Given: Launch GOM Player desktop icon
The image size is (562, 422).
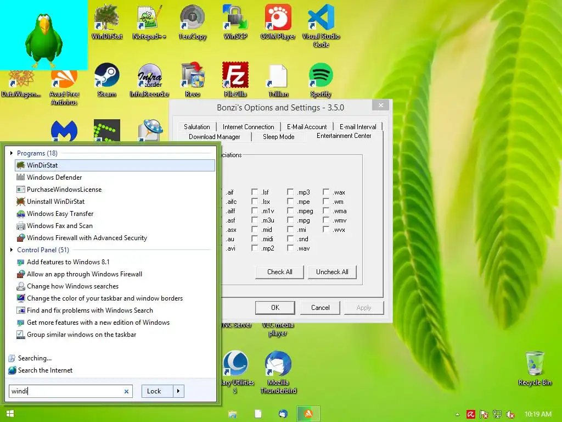Looking at the screenshot, I should point(278,21).
